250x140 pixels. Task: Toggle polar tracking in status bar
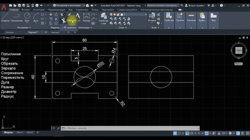click(192, 133)
